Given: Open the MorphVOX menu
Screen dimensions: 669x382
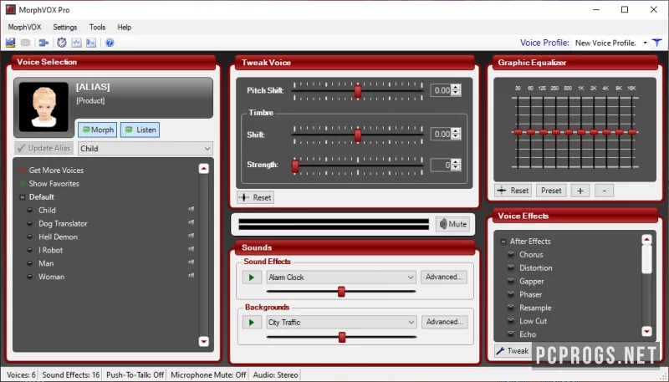Looking at the screenshot, I should tap(25, 28).
